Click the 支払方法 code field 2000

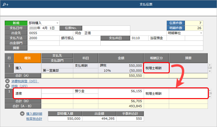coord(43,38)
